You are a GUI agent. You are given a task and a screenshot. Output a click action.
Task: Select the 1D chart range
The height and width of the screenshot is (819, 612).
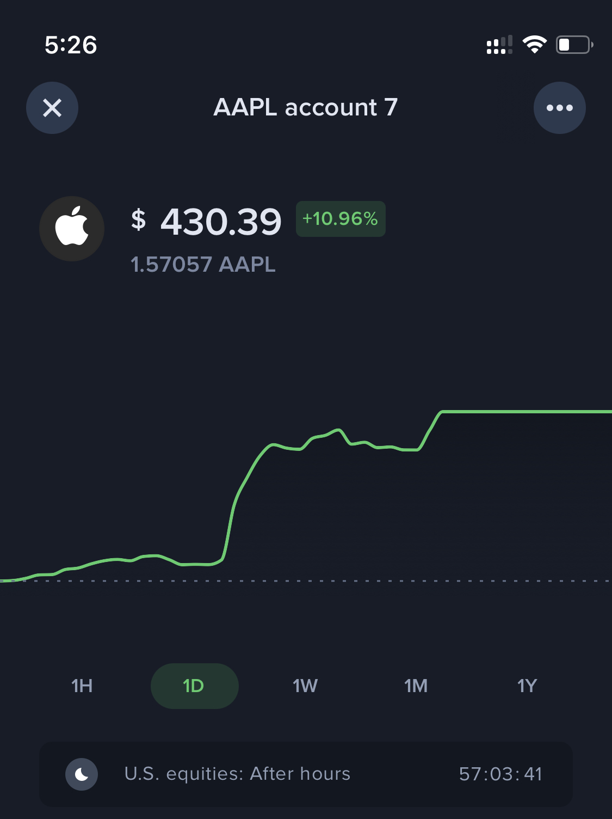194,686
